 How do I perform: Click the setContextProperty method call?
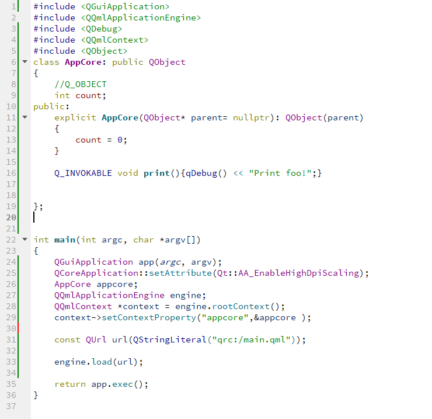pyautogui.click(x=149, y=317)
